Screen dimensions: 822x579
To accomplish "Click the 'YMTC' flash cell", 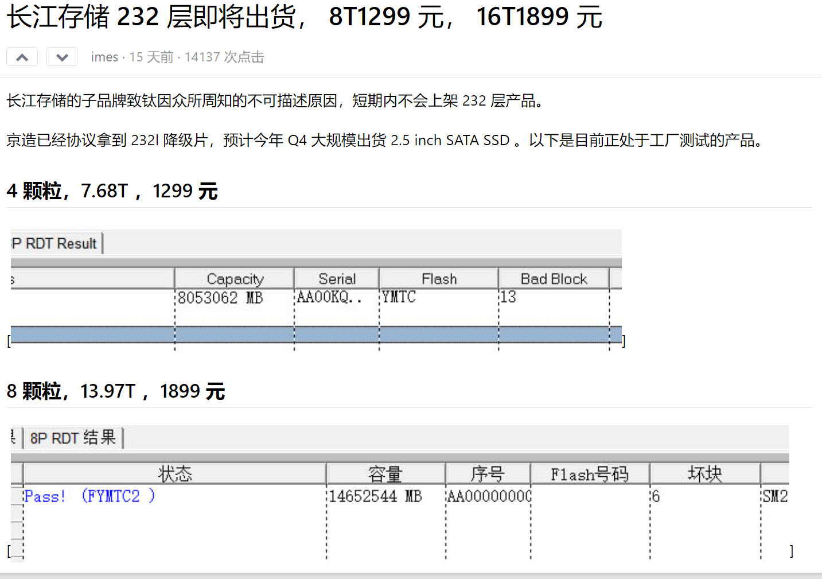I will coord(399,297).
